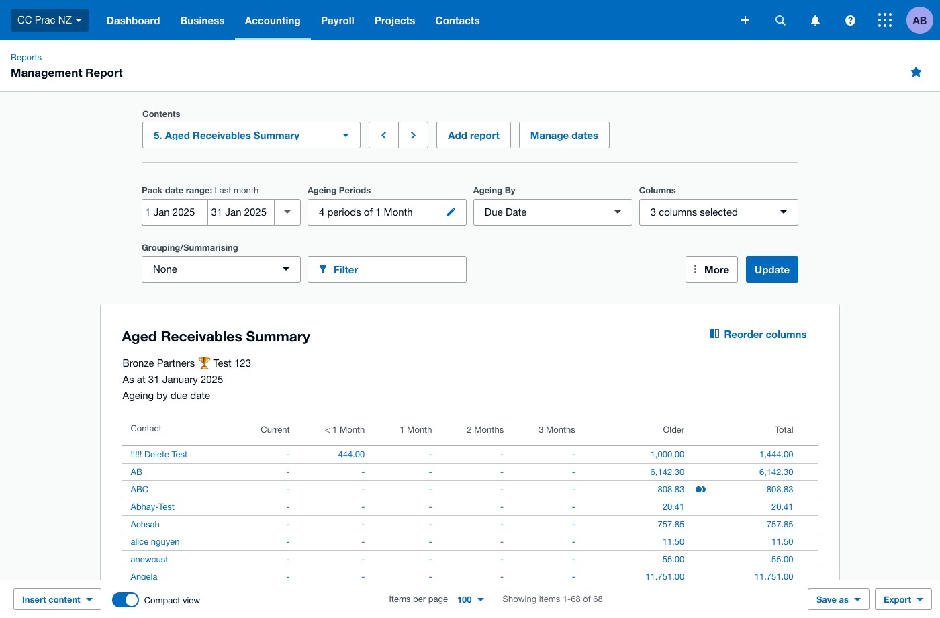Open the help question mark icon

pyautogui.click(x=850, y=20)
